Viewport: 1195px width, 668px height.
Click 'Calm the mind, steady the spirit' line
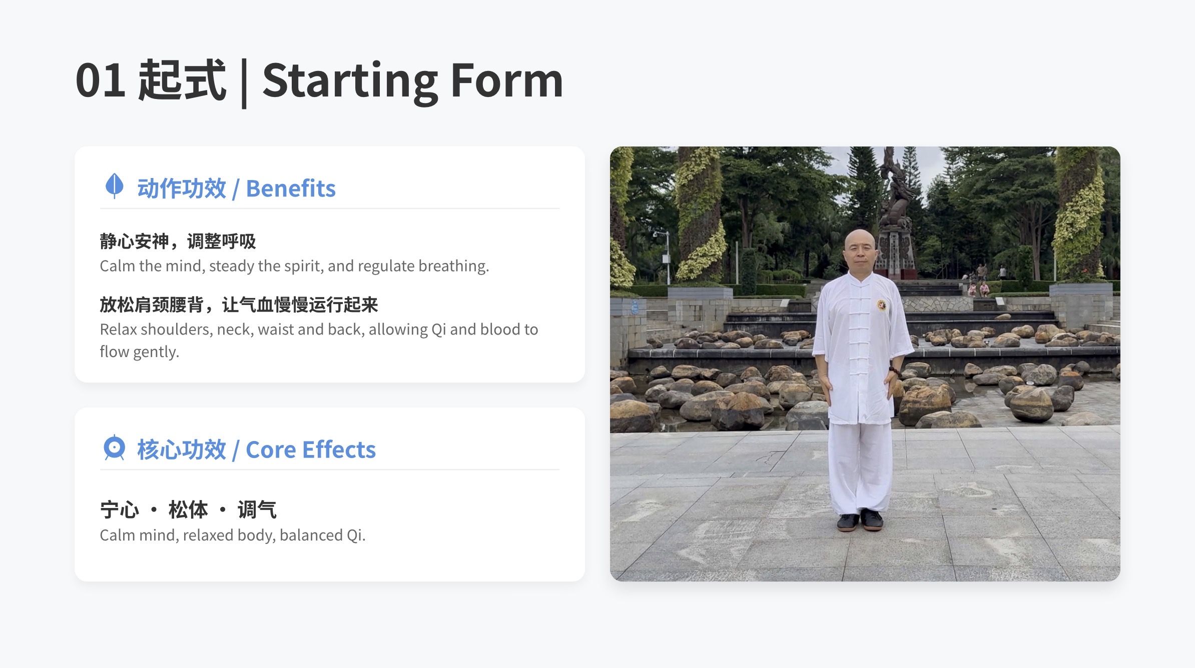coord(294,266)
